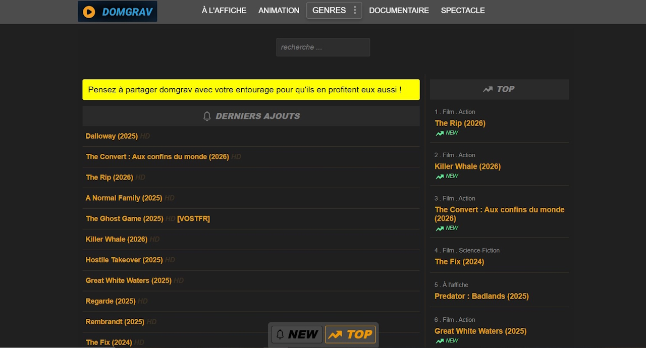Click the yellow share domgrav banner
Screen dimensions: 646x348
(251, 90)
